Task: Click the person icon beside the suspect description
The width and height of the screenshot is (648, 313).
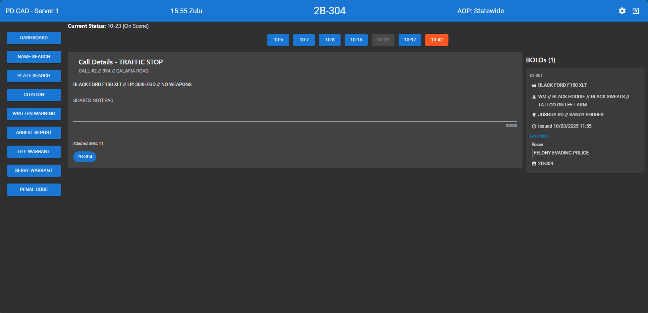Action: pos(534,96)
